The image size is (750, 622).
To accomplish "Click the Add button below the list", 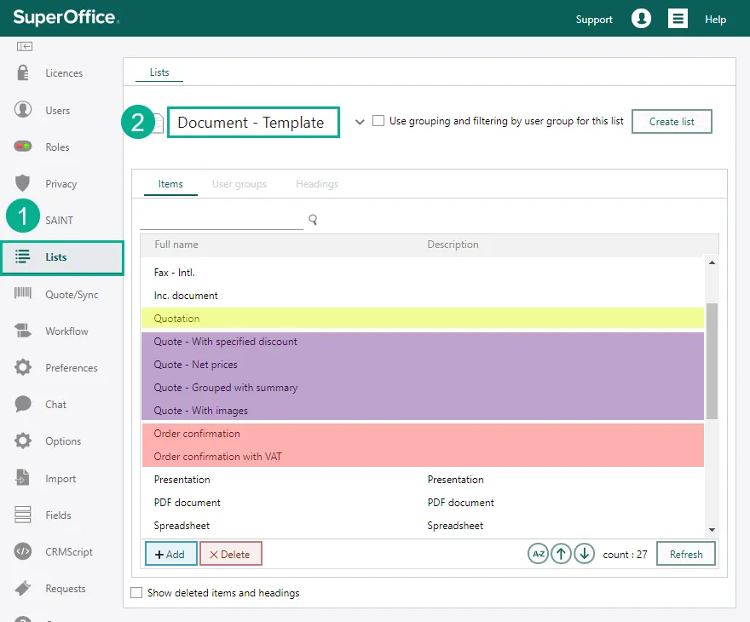I will pos(170,554).
